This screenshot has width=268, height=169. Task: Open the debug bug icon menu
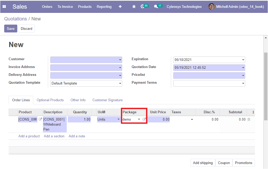coord(134,7)
